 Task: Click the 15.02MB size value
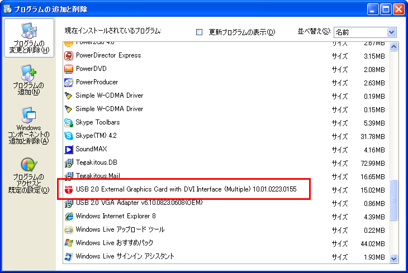(x=373, y=190)
